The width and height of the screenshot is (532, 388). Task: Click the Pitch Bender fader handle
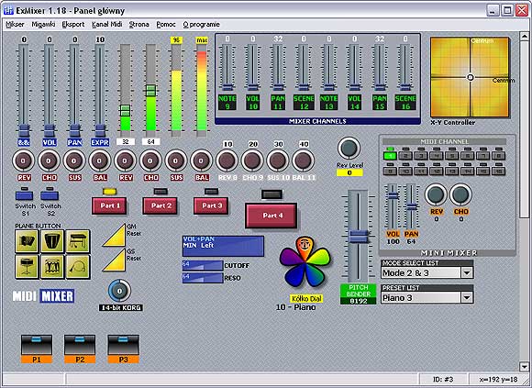(359, 236)
